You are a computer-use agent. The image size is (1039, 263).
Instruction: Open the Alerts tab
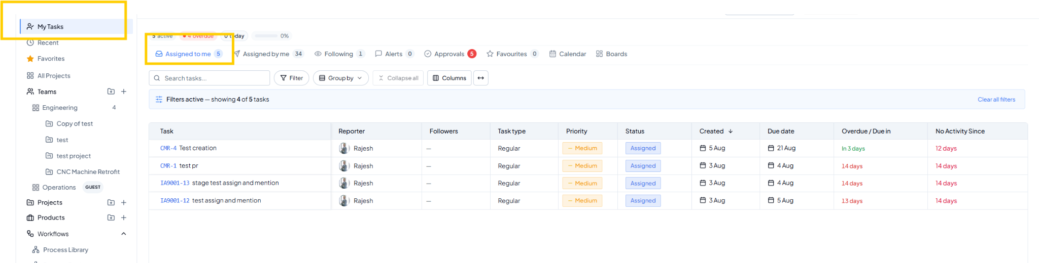[394, 54]
